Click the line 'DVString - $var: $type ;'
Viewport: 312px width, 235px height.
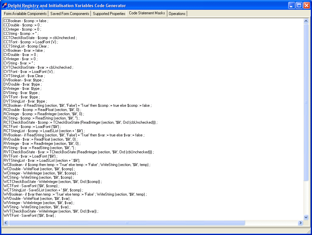(x=21, y=93)
